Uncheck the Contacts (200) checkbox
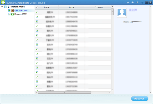Viewport: 153px width, 104px height. 9,10
